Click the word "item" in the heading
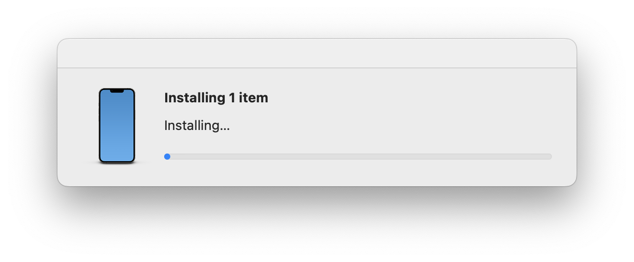Screen dimensions: 634x262 point(253,98)
